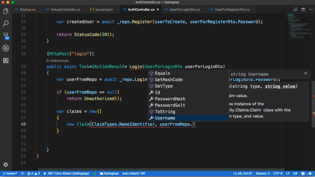Choose the Equals suggestion
The image size is (315, 177).
[x=188, y=73]
